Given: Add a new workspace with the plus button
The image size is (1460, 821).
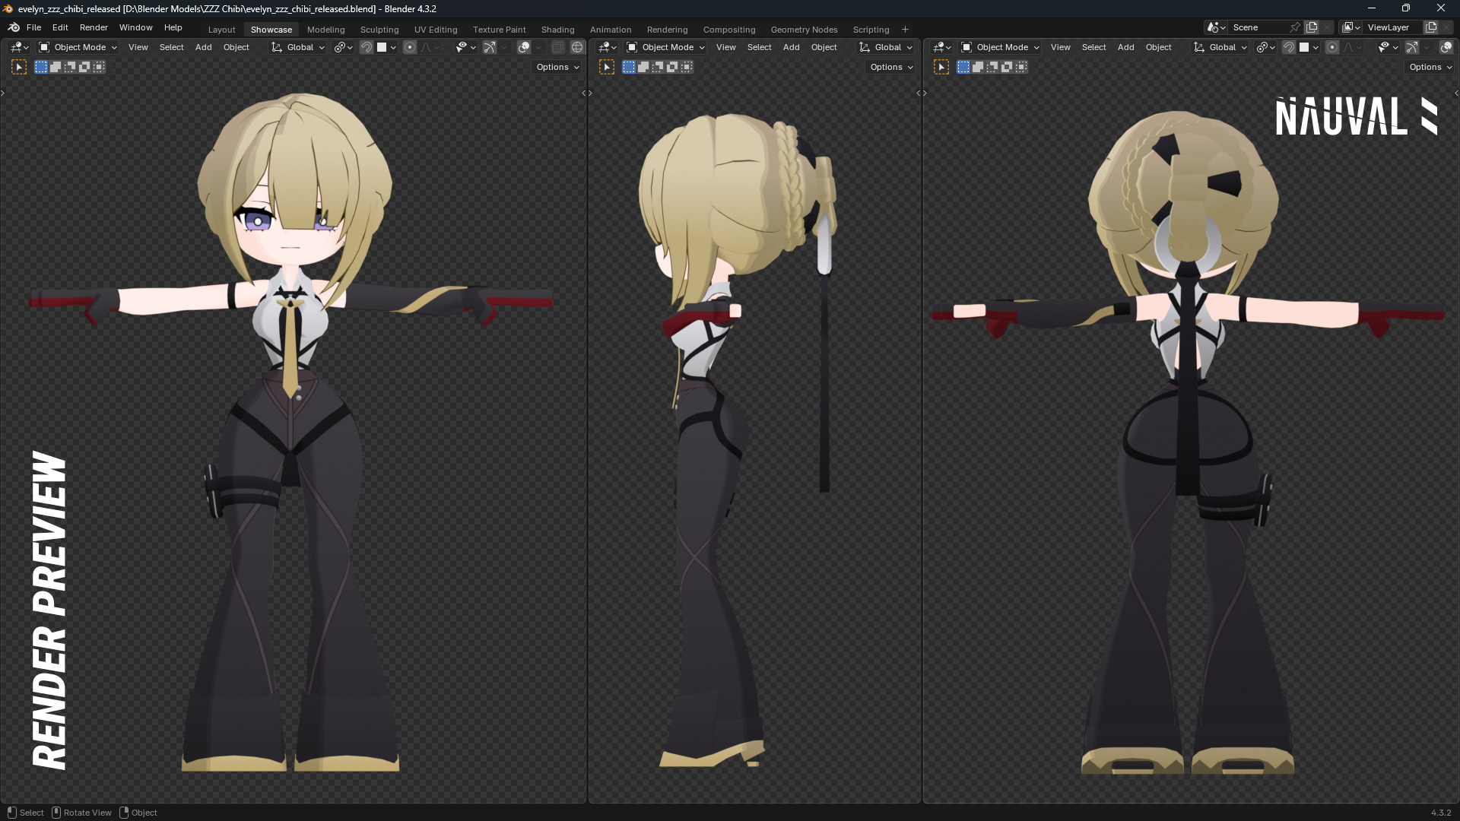Looking at the screenshot, I should click(905, 30).
